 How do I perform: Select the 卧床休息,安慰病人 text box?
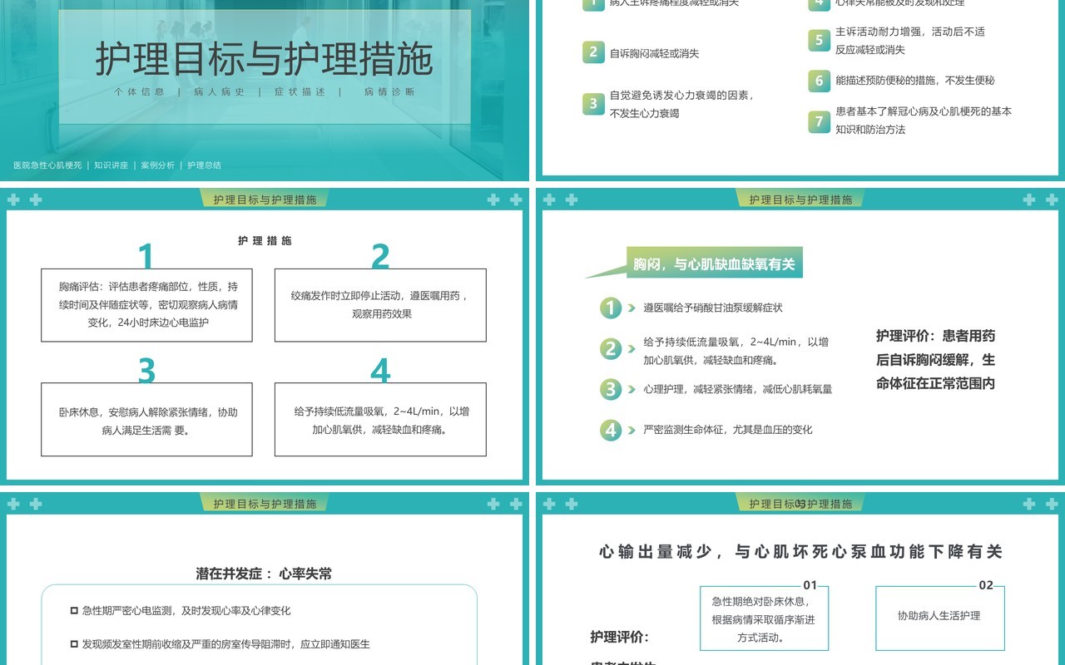point(146,420)
